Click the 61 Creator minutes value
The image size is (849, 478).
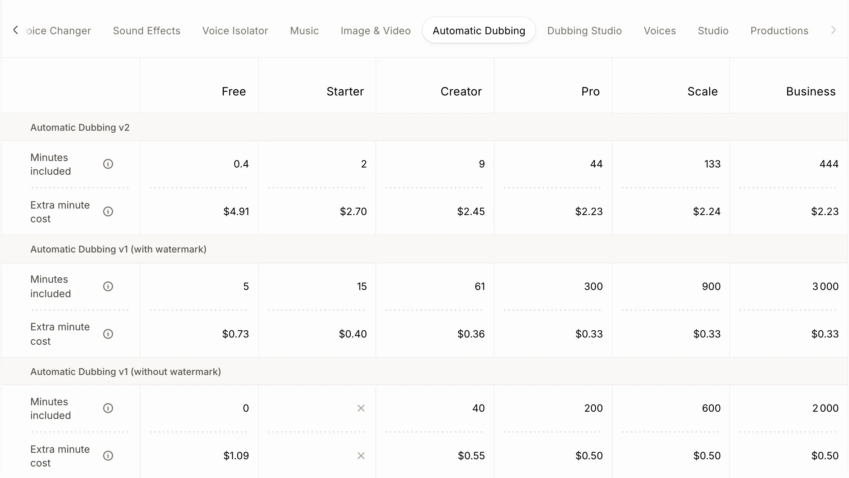480,286
